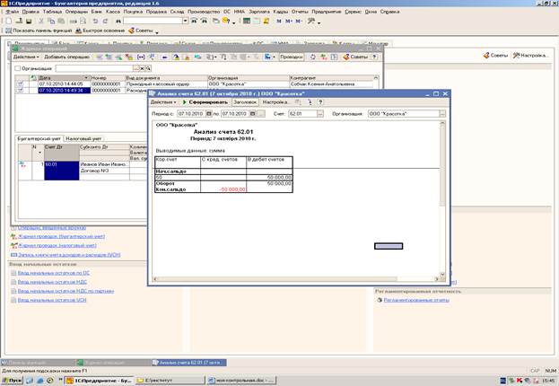Open the Сервис menu
Viewport: 559px width, 386px height.
point(353,12)
